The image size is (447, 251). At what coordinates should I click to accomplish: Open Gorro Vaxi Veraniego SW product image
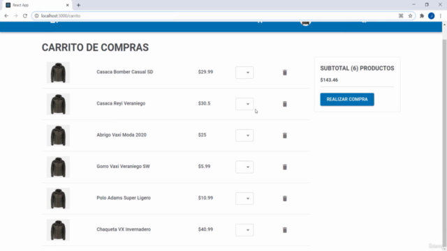pos(58,167)
